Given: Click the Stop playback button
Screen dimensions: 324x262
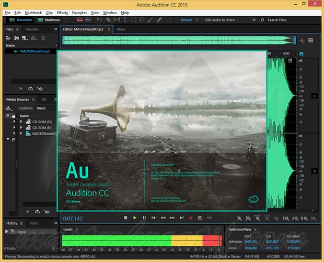Looking at the screenshot, I should [125, 217].
